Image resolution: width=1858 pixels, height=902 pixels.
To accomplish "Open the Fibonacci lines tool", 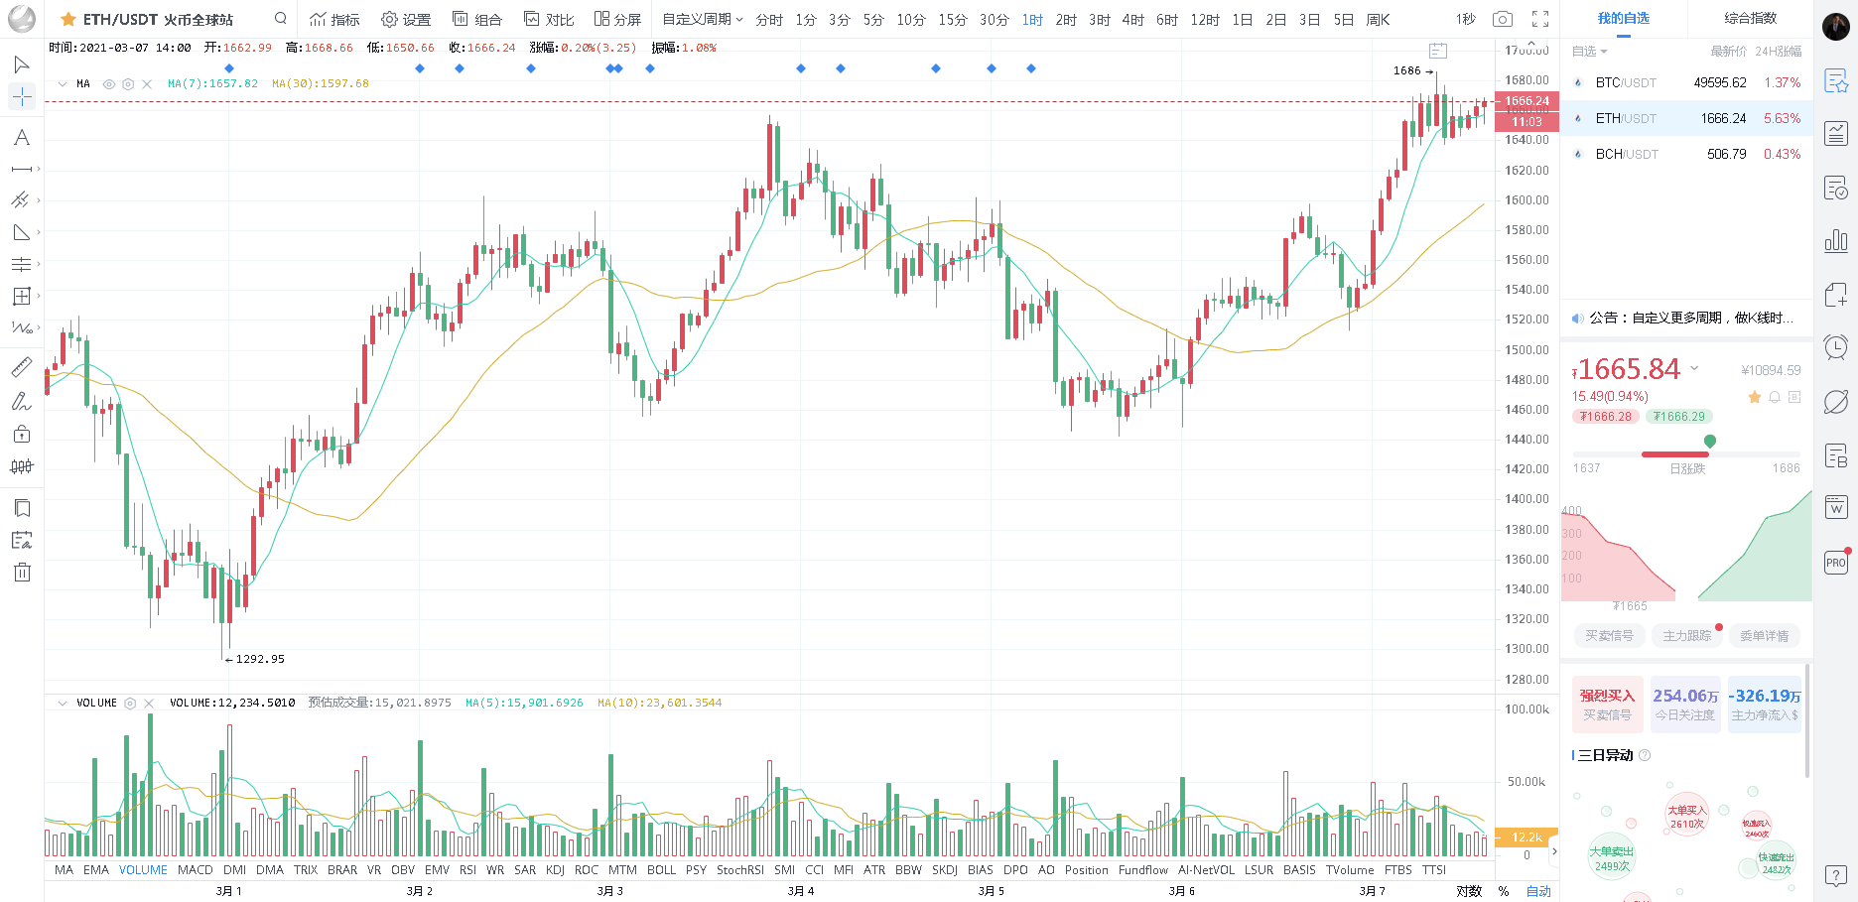I will click(x=21, y=265).
